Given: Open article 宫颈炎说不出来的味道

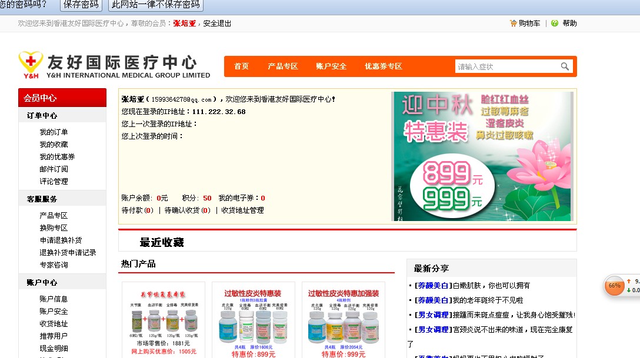Looking at the screenshot, I should click(x=513, y=329).
